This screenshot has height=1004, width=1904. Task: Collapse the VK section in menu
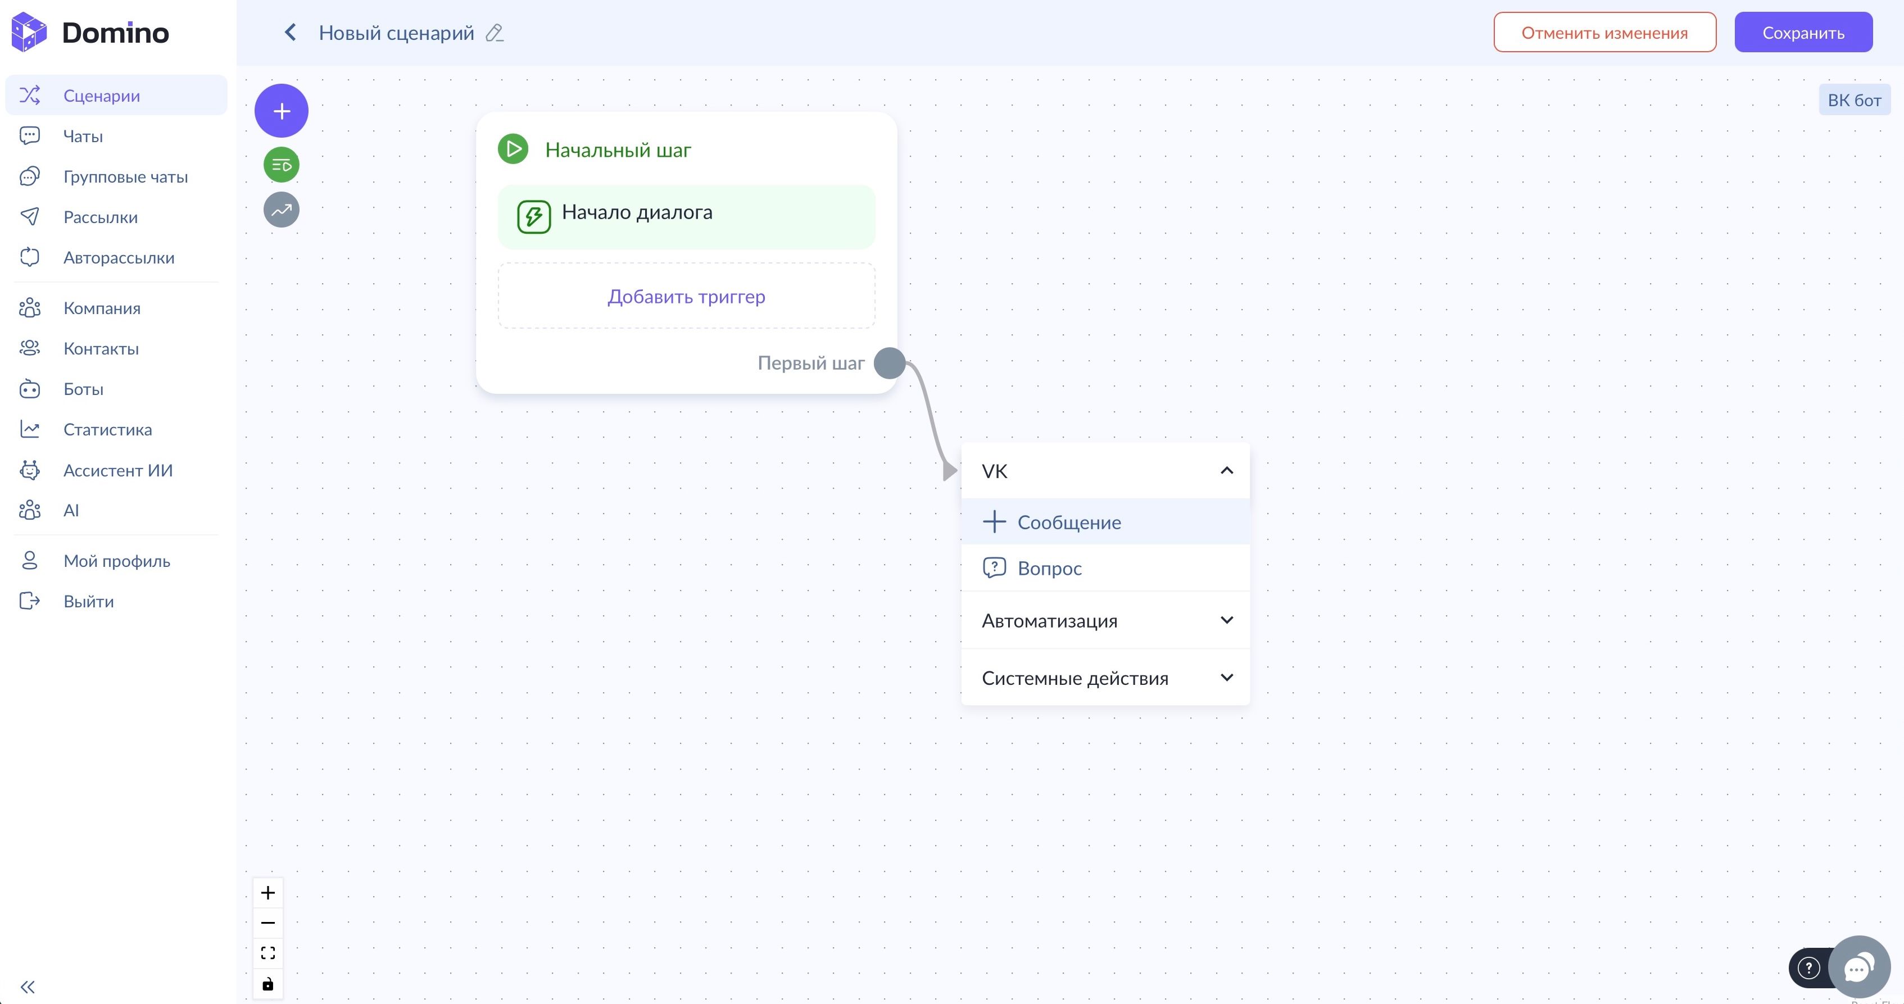click(x=1226, y=471)
